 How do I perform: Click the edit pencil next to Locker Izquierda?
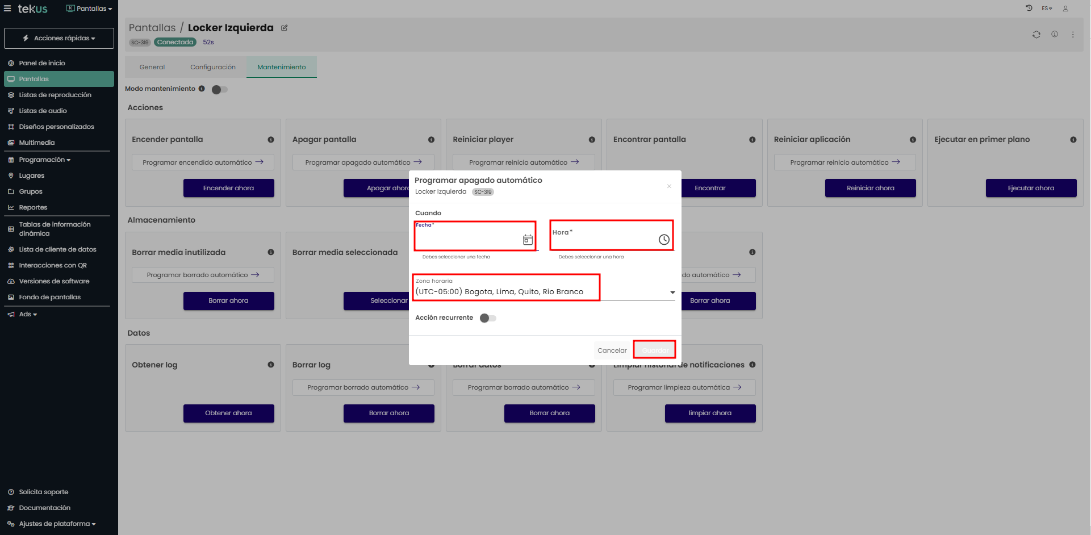coord(285,28)
